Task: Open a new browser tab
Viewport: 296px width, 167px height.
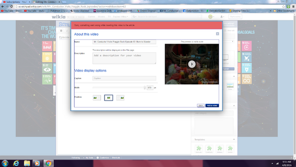Action: click(x=64, y=2)
